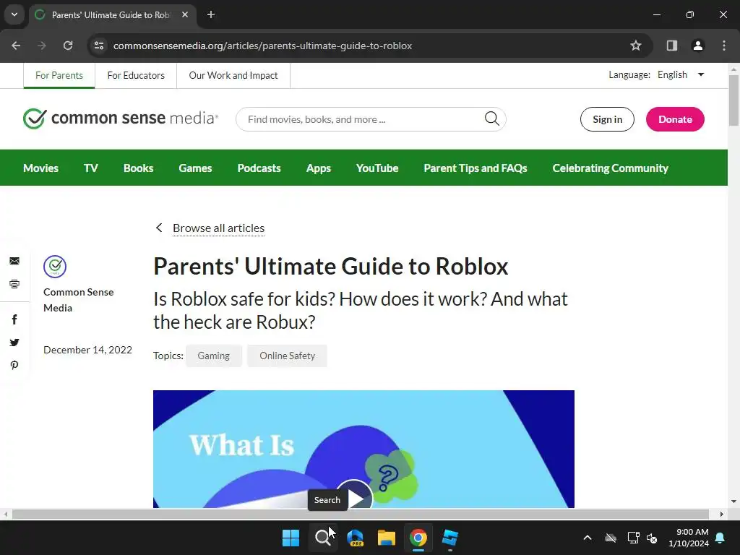Viewport: 740px width, 555px height.
Task: Reload the page with refresh icon
Action: [x=68, y=46]
